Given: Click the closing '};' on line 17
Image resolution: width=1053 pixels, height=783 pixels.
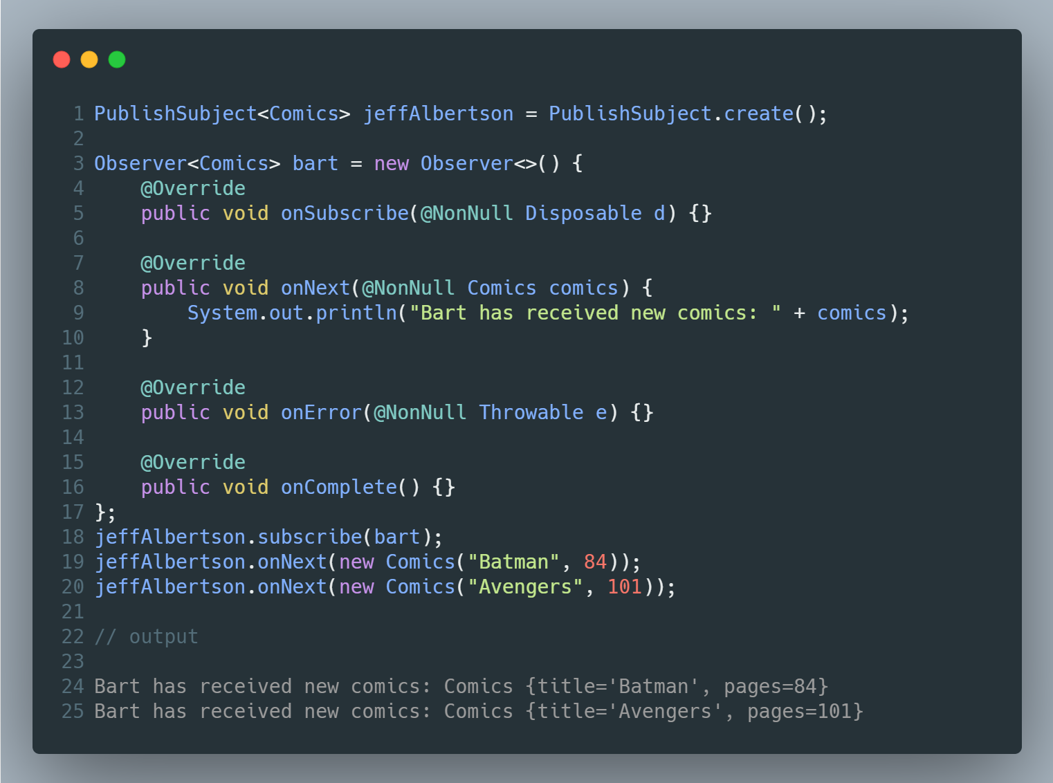Looking at the screenshot, I should [105, 512].
